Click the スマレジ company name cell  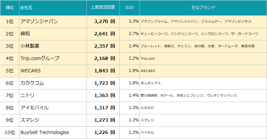pyautogui.click(x=30, y=120)
